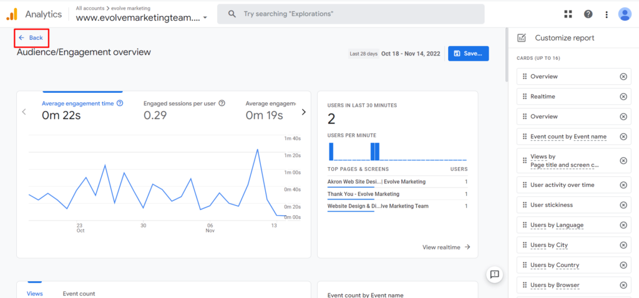Click info icon beside Engaged sessions per user
This screenshot has height=298, width=639.
click(222, 103)
